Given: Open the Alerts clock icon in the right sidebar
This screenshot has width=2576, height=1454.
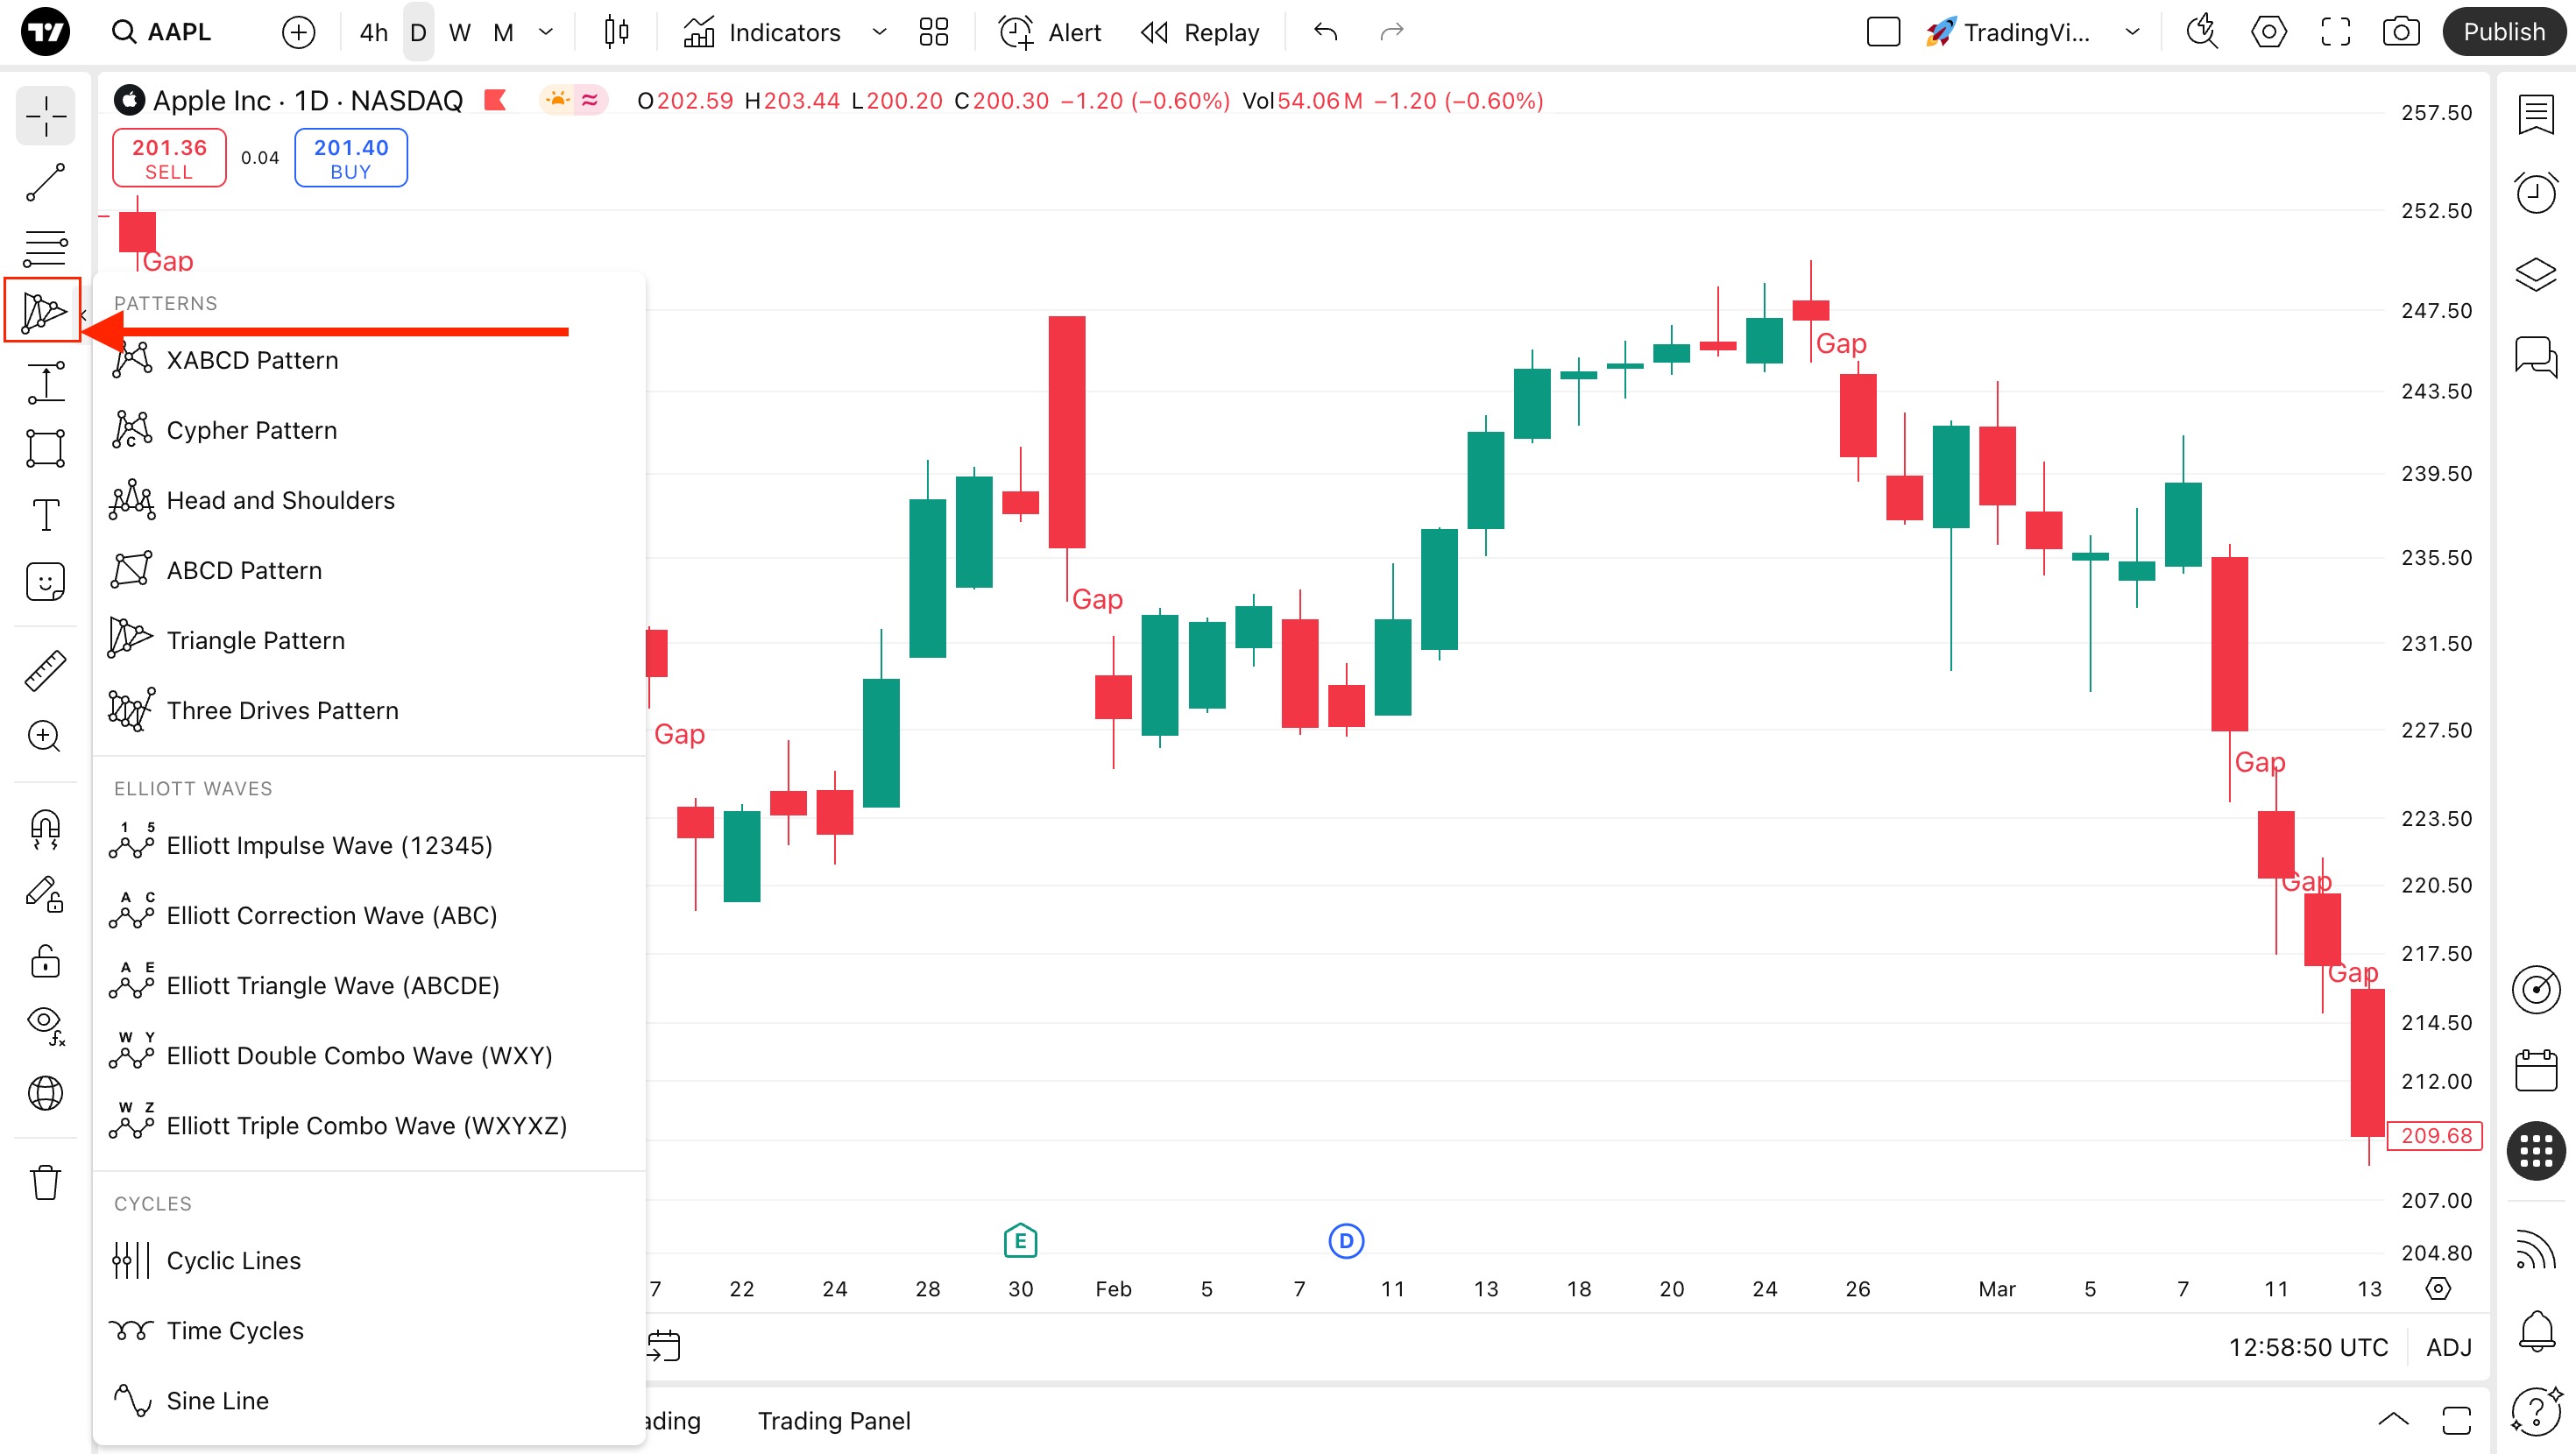Looking at the screenshot, I should (x=2535, y=193).
